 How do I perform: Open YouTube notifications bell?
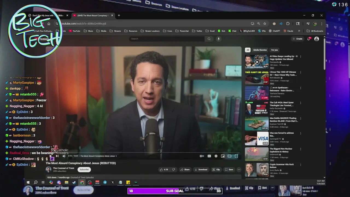309,39
